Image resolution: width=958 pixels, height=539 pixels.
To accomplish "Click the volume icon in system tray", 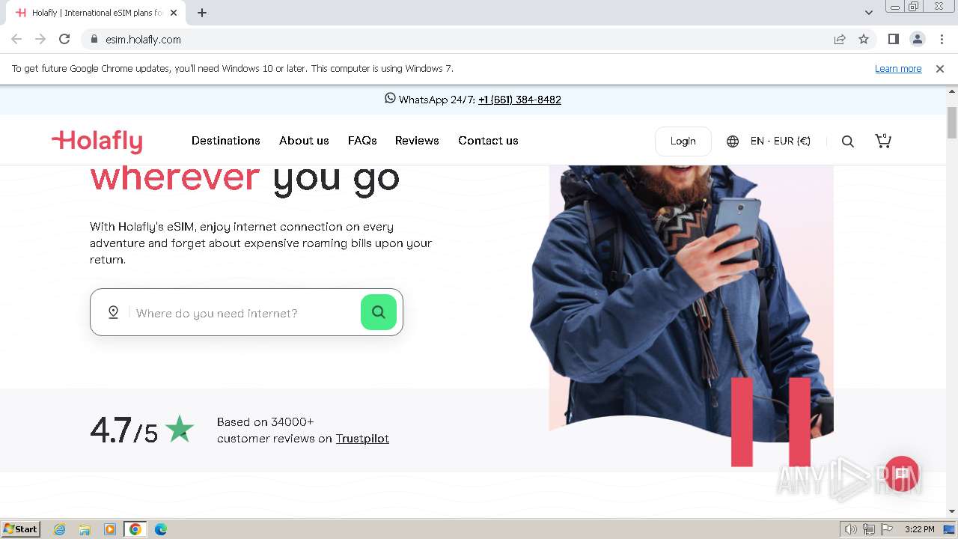I will (x=850, y=529).
